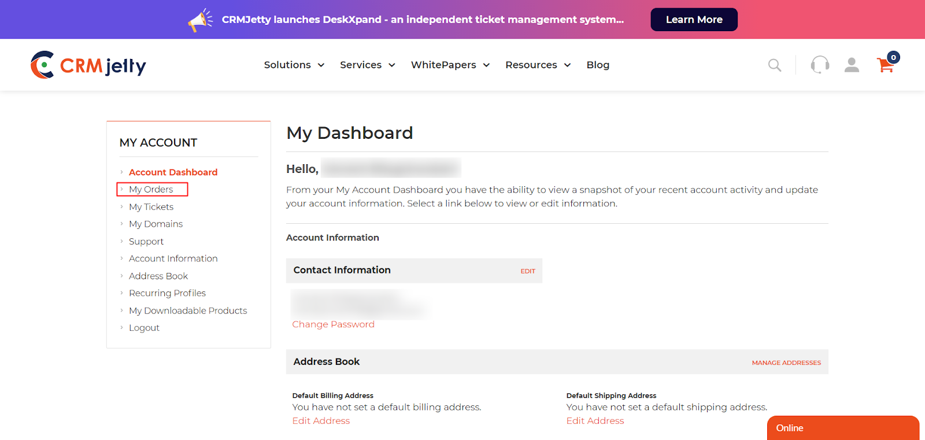Edit the default billing address
Image resolution: width=925 pixels, height=440 pixels.
click(321, 421)
